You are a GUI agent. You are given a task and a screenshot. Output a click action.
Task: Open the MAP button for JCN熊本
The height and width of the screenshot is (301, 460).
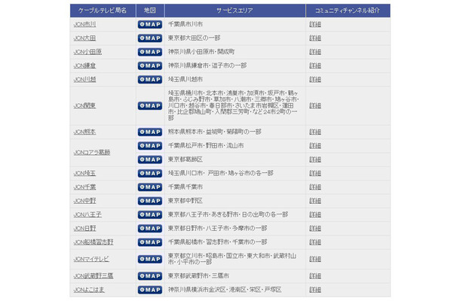[x=149, y=132]
